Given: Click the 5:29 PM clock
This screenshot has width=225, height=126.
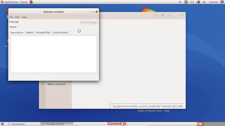Looking at the screenshot, I should click(213, 2).
